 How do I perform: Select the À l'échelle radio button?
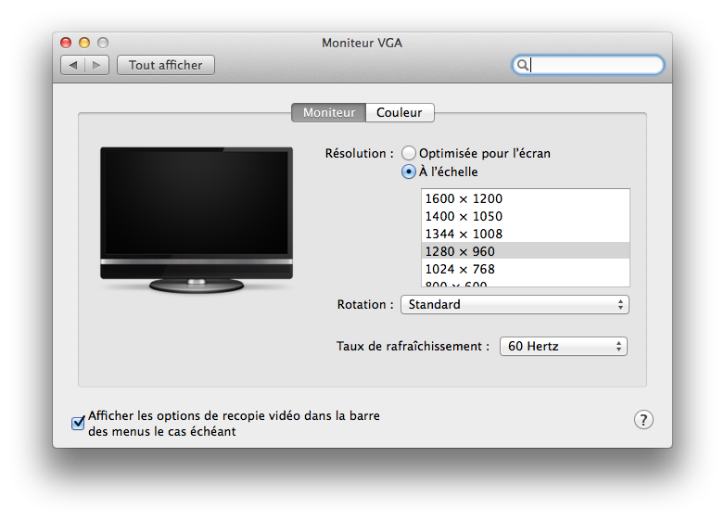[409, 172]
